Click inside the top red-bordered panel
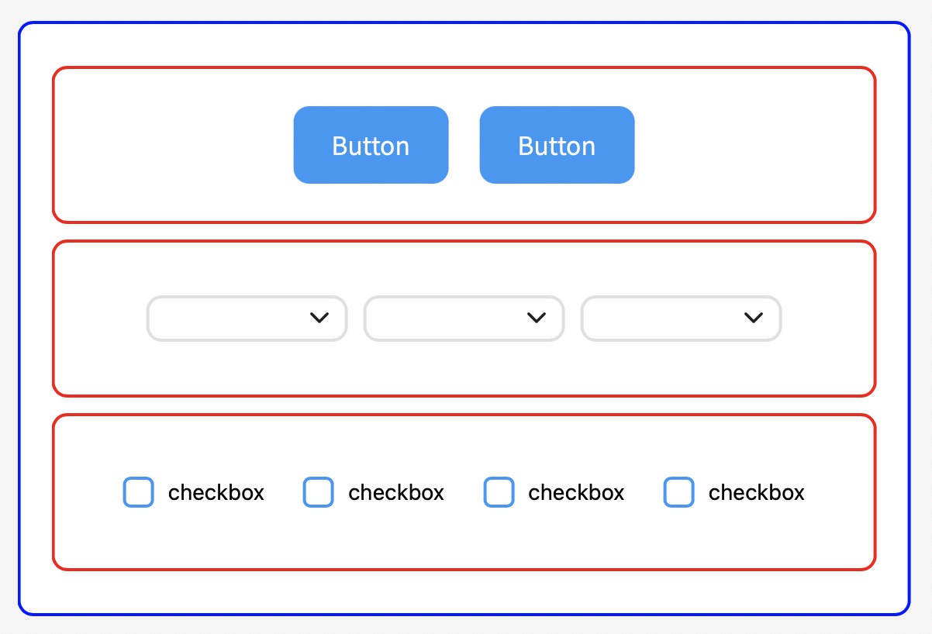 pyautogui.click(x=155, y=145)
